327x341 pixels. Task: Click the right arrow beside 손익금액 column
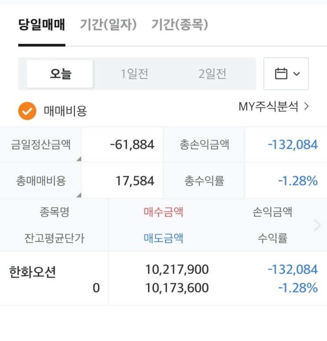[x=317, y=225]
